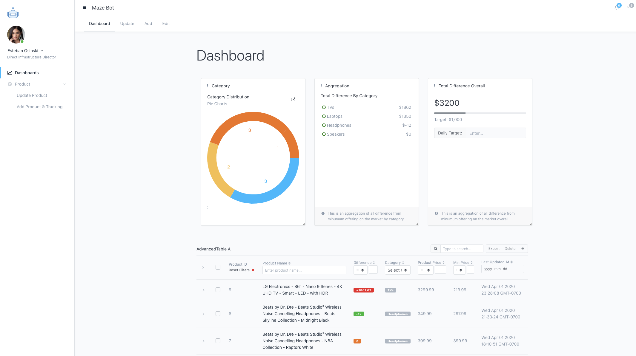Click the red Reset Filters X

click(253, 270)
